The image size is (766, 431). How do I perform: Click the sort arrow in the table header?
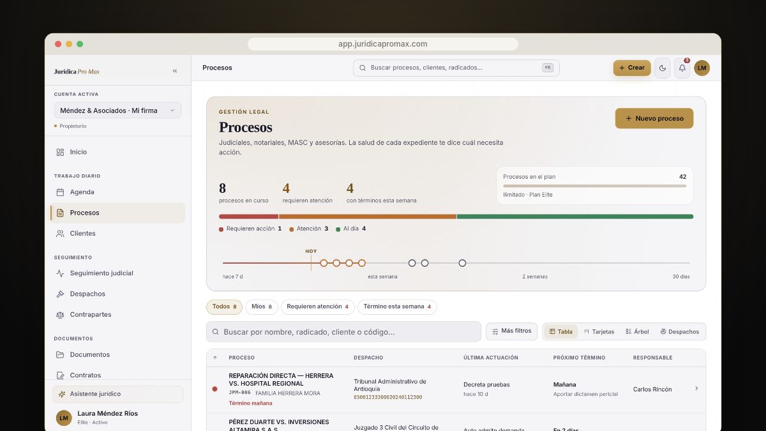(215, 358)
